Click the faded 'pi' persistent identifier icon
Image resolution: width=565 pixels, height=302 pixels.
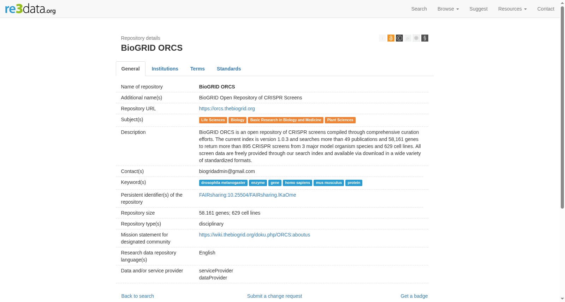[x=408, y=38]
